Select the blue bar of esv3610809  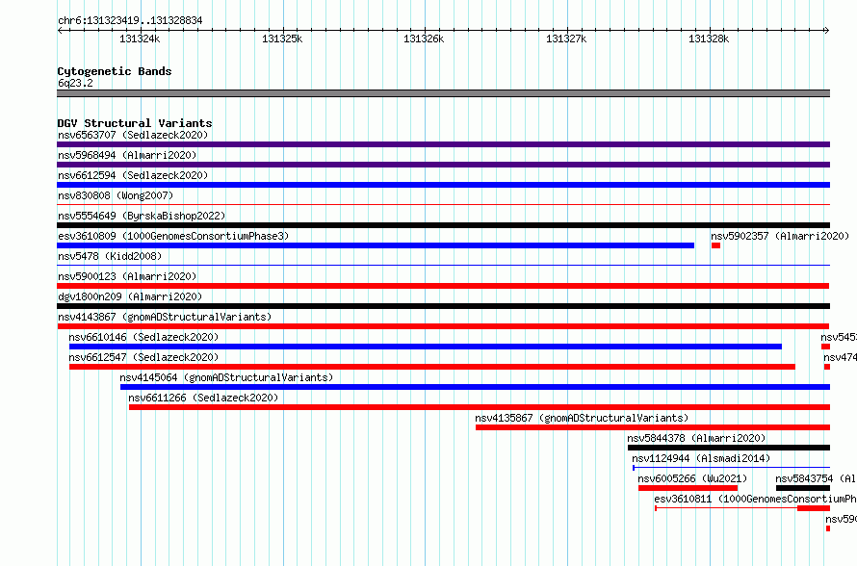point(376,245)
